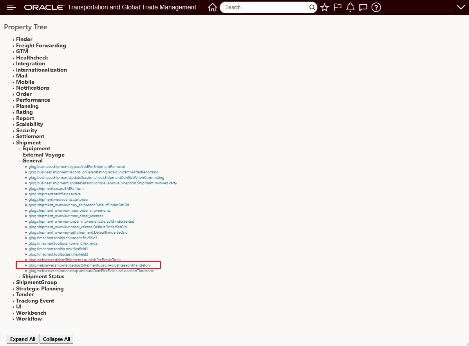Open order_movement.DefaultFinderSetGid property link
The height and width of the screenshot is (346, 469).
[x=81, y=222]
